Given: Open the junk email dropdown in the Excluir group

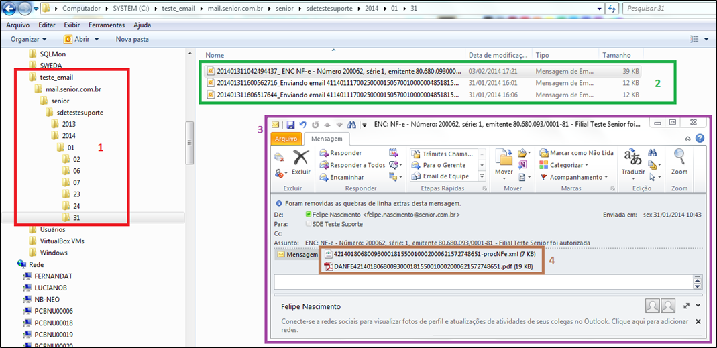Looking at the screenshot, I should (280, 173).
